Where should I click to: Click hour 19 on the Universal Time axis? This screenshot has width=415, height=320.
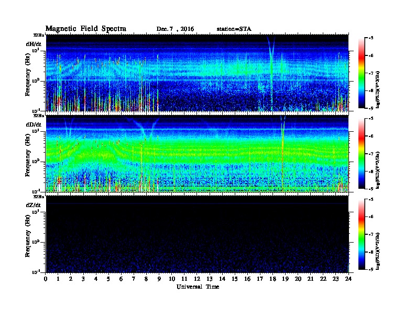click(285, 279)
